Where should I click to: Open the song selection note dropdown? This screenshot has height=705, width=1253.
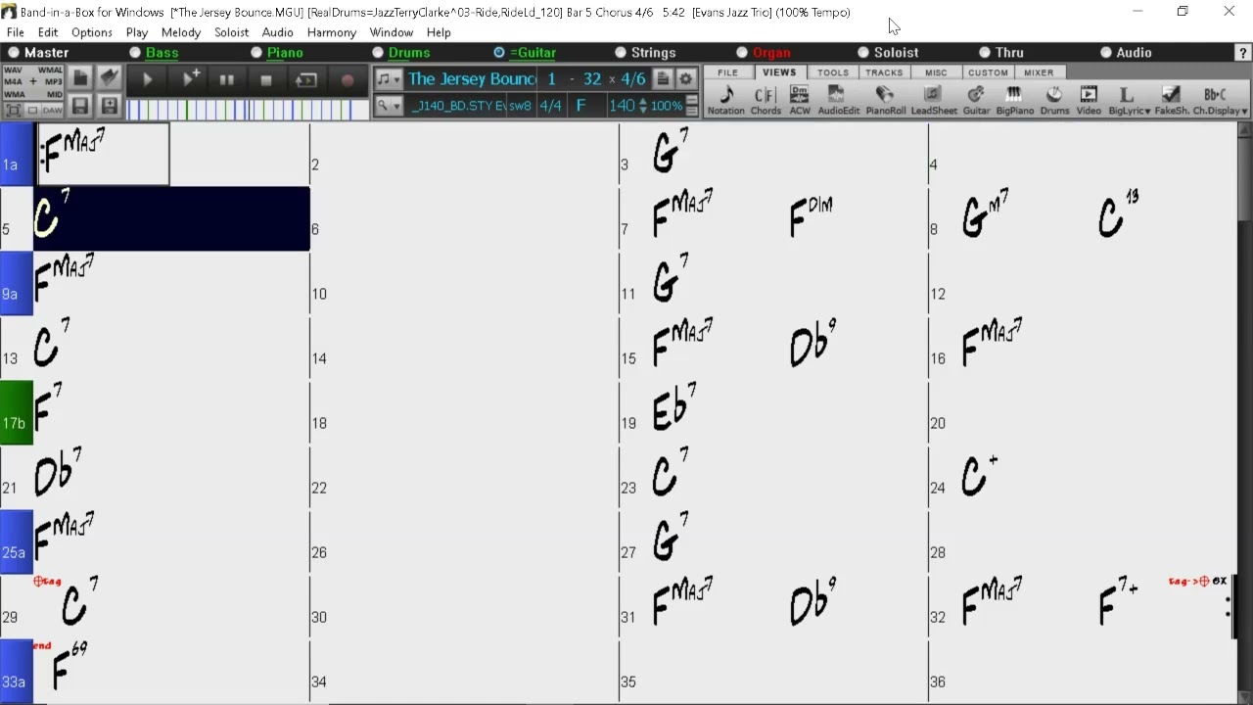pyautogui.click(x=389, y=79)
